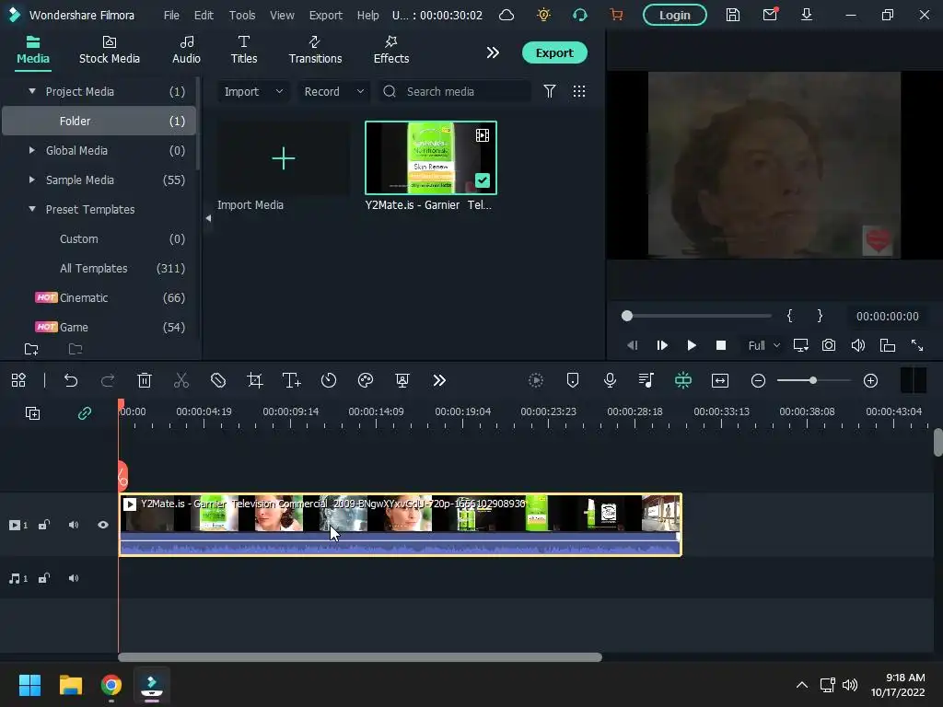The image size is (943, 707).
Task: Zoom in timeline with plus icon
Action: [870, 380]
